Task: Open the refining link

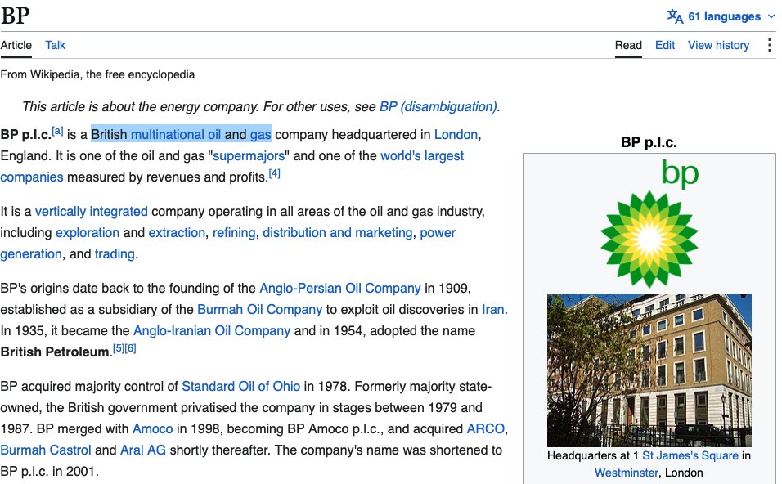Action: [234, 233]
